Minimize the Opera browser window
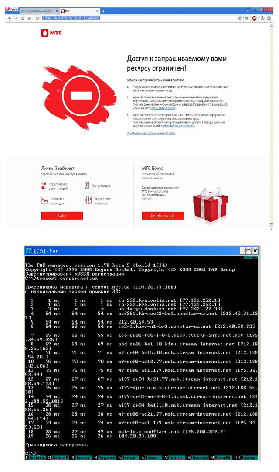Viewport: 279px width, 472px height. click(255, 10)
